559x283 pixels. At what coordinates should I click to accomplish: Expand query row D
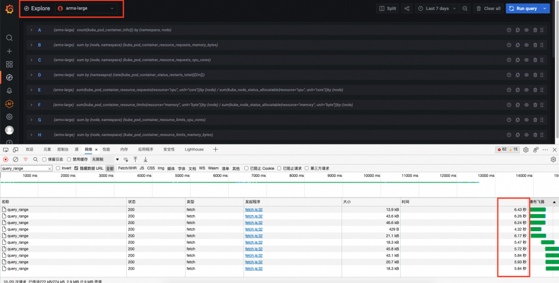click(32, 75)
